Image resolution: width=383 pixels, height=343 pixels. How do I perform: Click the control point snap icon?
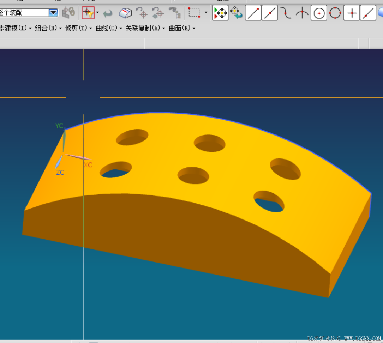pyautogui.click(x=286, y=13)
